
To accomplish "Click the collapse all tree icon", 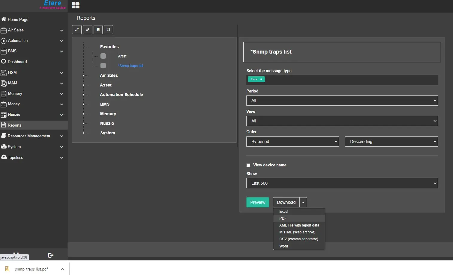I will click(x=88, y=30).
